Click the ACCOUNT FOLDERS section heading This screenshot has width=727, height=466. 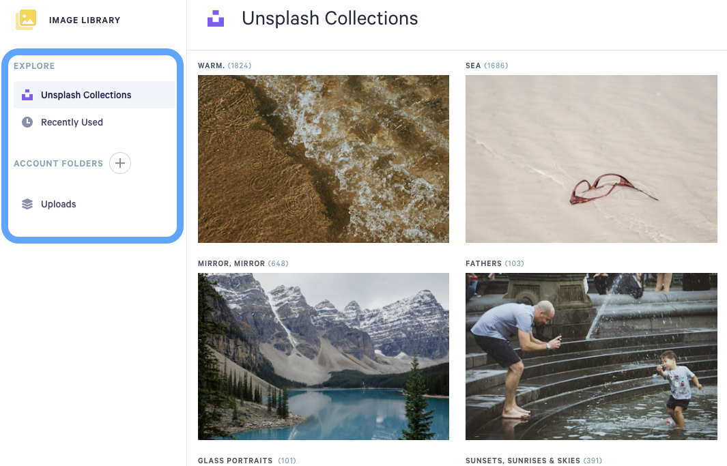tap(59, 164)
